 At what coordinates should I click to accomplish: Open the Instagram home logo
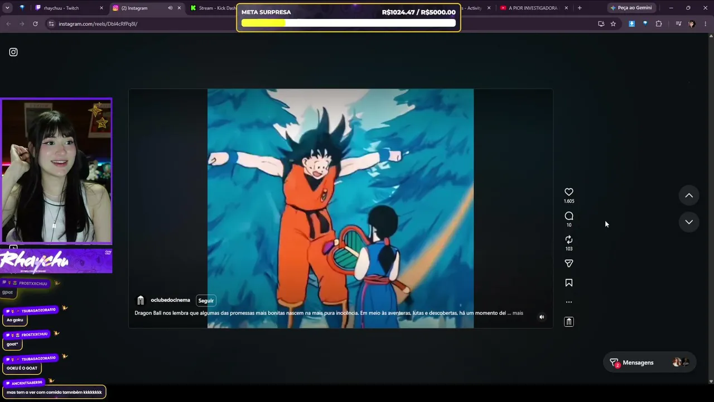(13, 52)
